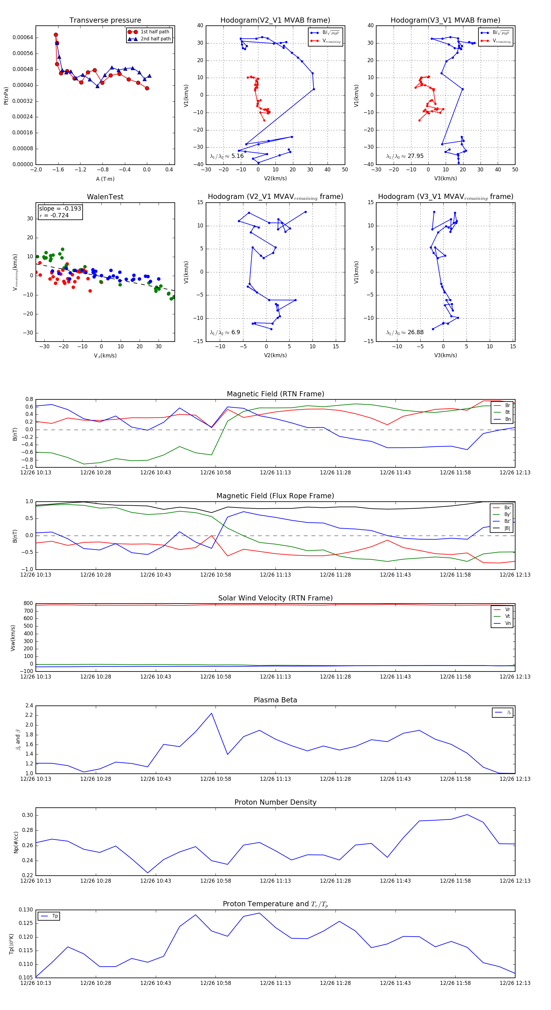The width and height of the screenshot is (551, 1010).
Task: Select the 'Vn' legend entry
Action: coord(502,623)
